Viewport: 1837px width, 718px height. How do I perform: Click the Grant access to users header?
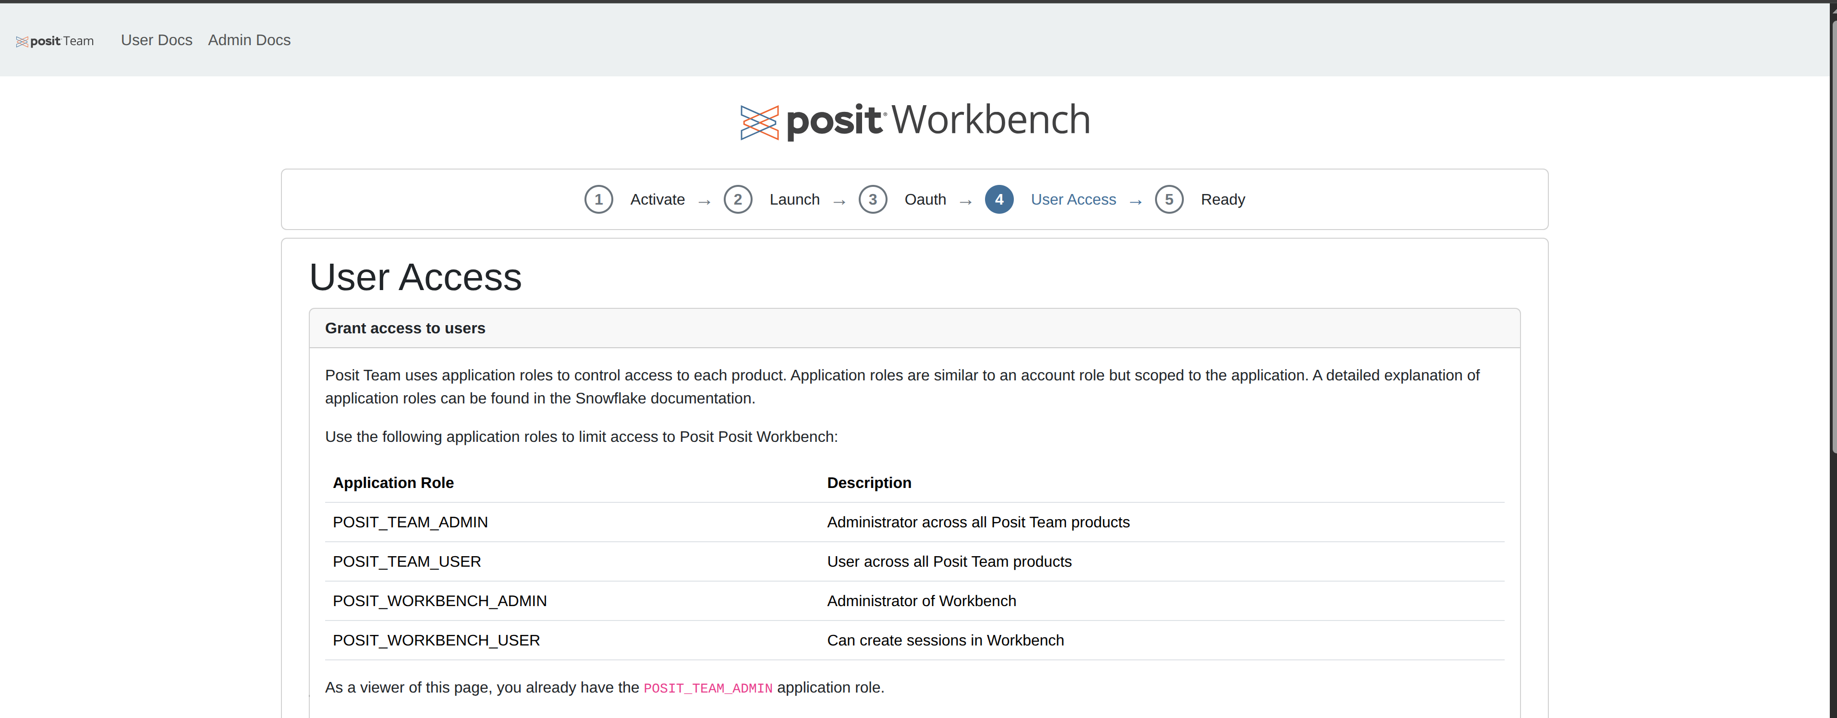click(x=914, y=328)
